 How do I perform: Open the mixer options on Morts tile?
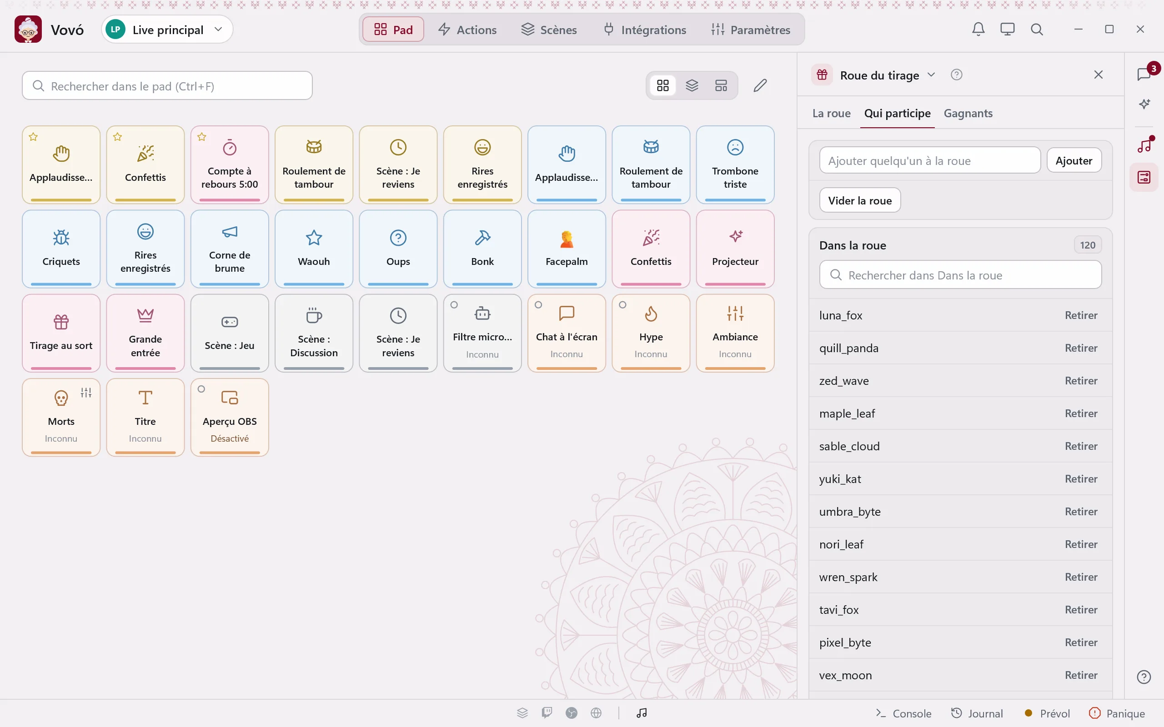(x=86, y=392)
